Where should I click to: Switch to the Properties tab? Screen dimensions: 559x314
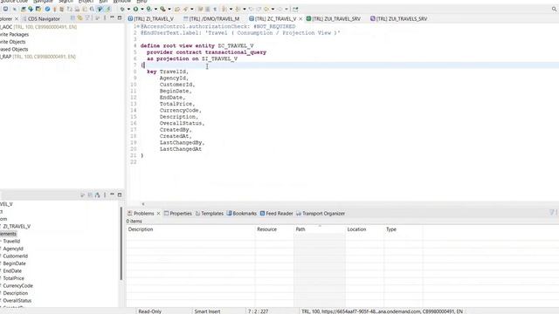(x=178, y=214)
